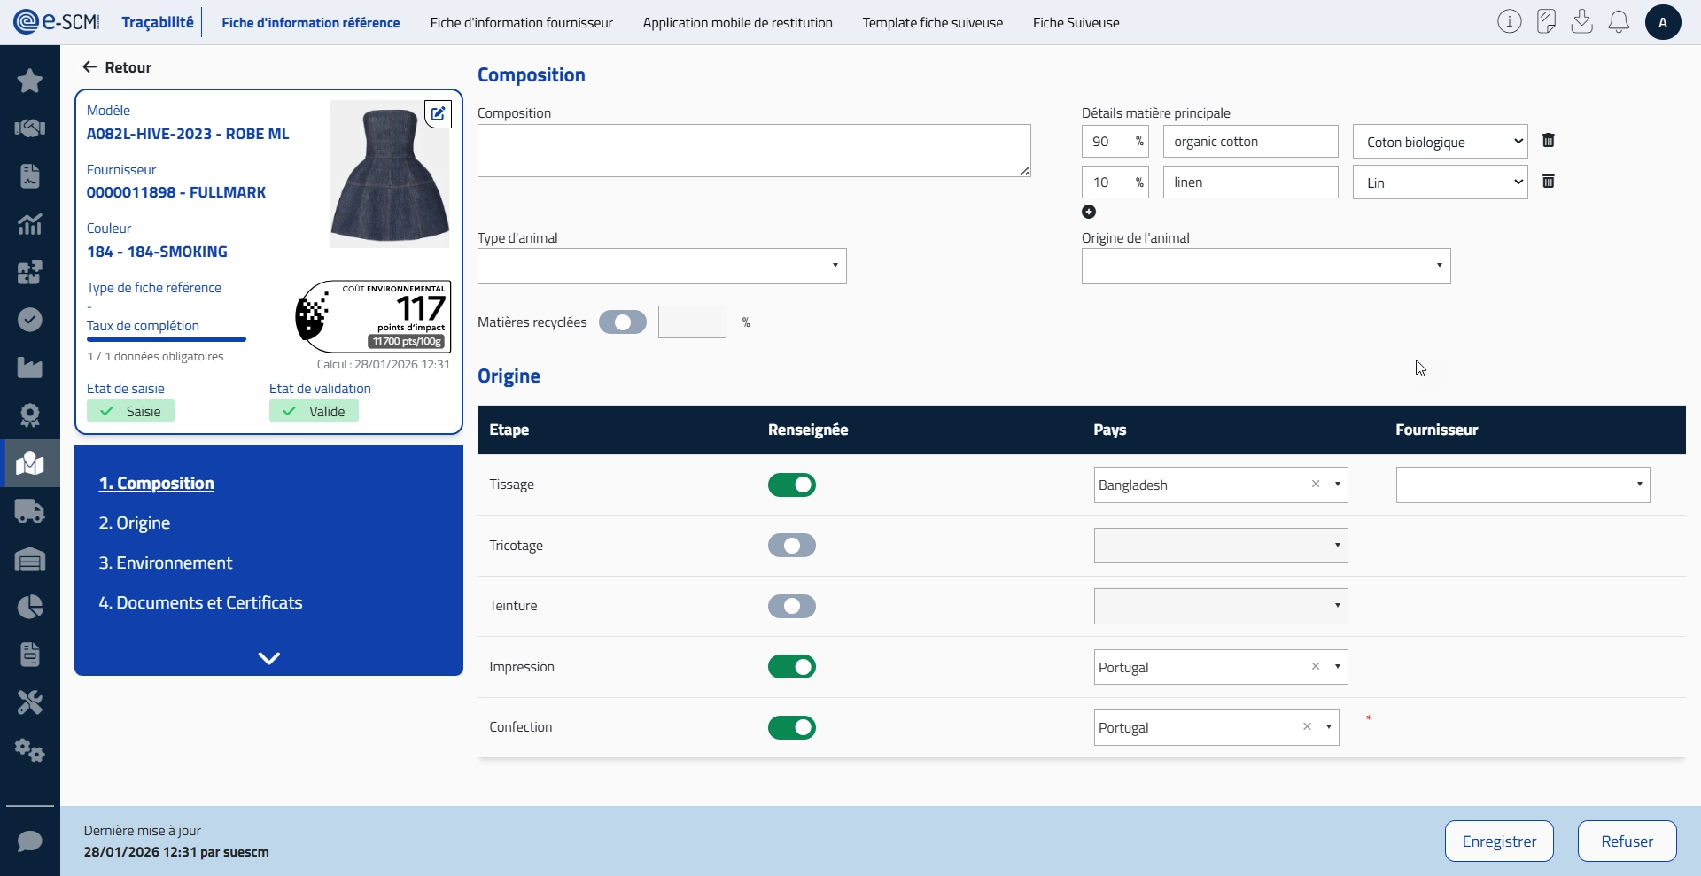
Task: Open the truck transport icon in sidebar
Action: tap(30, 511)
